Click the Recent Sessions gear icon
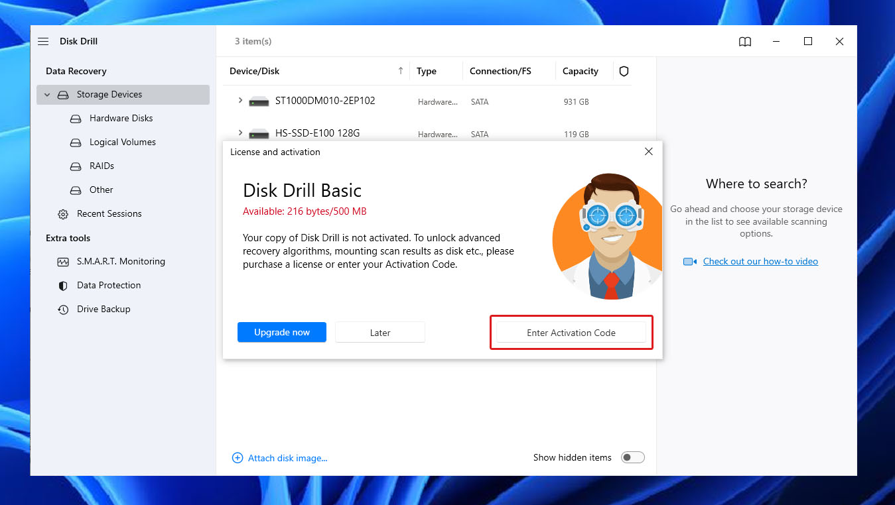Screen dimensions: 895x505 click(63, 214)
